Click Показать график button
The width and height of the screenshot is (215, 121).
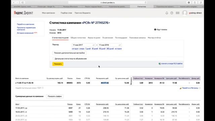point(55,96)
